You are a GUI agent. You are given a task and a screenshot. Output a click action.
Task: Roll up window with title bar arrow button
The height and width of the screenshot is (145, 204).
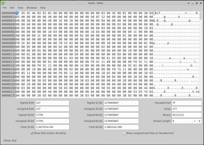(x=189, y=3)
